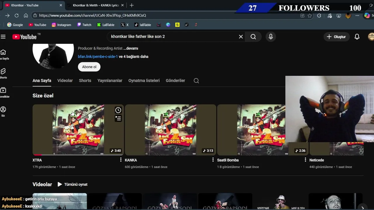
Task: Close the KANKA Lyrics tab
Action: (x=122, y=5)
